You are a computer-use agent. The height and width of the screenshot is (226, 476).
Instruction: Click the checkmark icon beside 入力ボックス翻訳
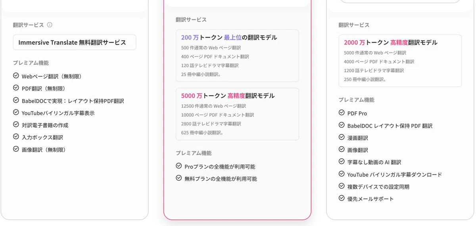tap(16, 136)
